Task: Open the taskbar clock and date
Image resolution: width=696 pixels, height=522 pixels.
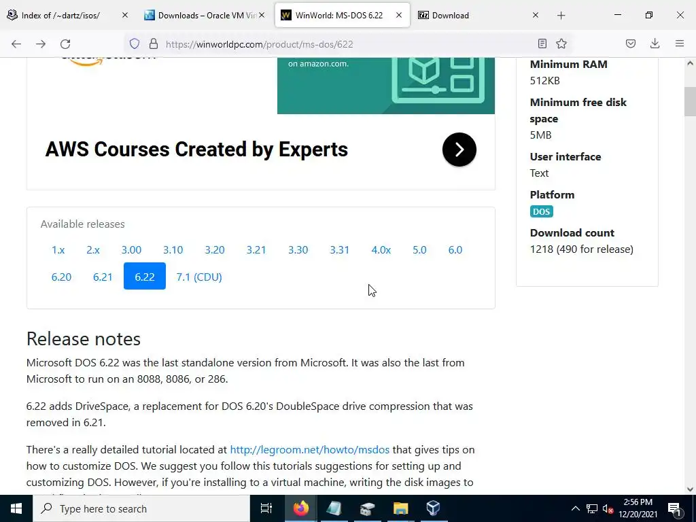Action: click(x=638, y=508)
